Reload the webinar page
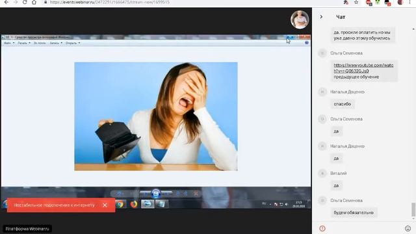416x234 pixels. pos(25,2)
